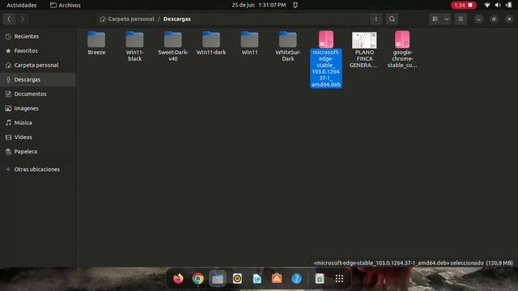The width and height of the screenshot is (518, 291).
Task: Go to Carpeta personal in sidebar
Action: click(x=38, y=65)
